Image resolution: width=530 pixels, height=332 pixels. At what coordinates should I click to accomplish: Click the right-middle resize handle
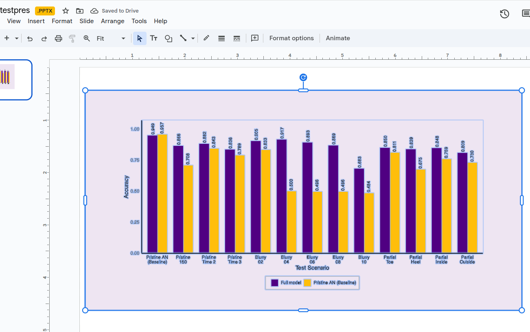522,200
